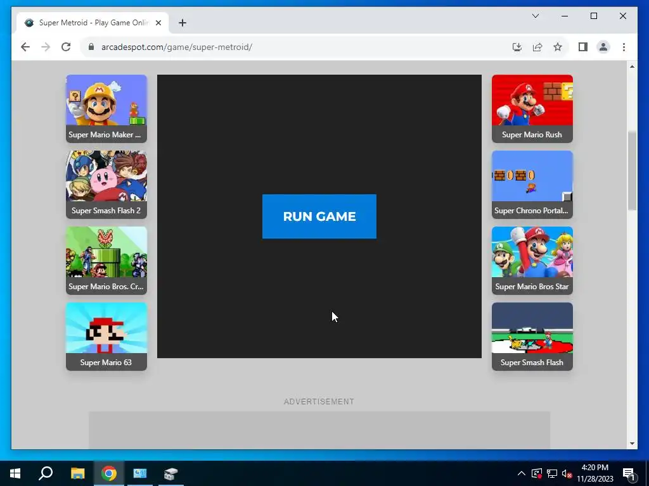
Task: Open the Windows Start menu
Action: pyautogui.click(x=15, y=473)
